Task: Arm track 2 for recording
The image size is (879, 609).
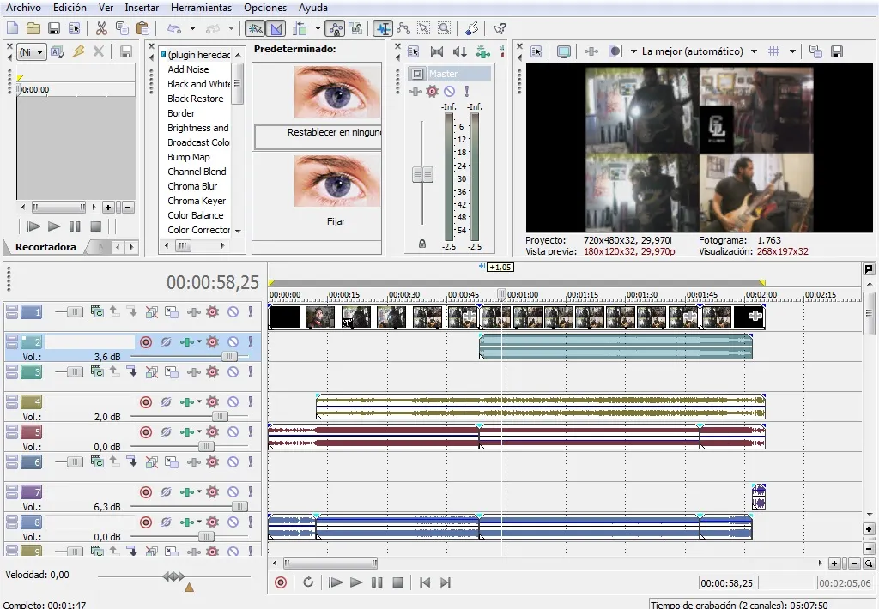Action: (x=146, y=341)
